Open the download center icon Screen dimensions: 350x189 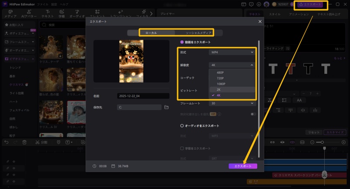tap(259, 4)
